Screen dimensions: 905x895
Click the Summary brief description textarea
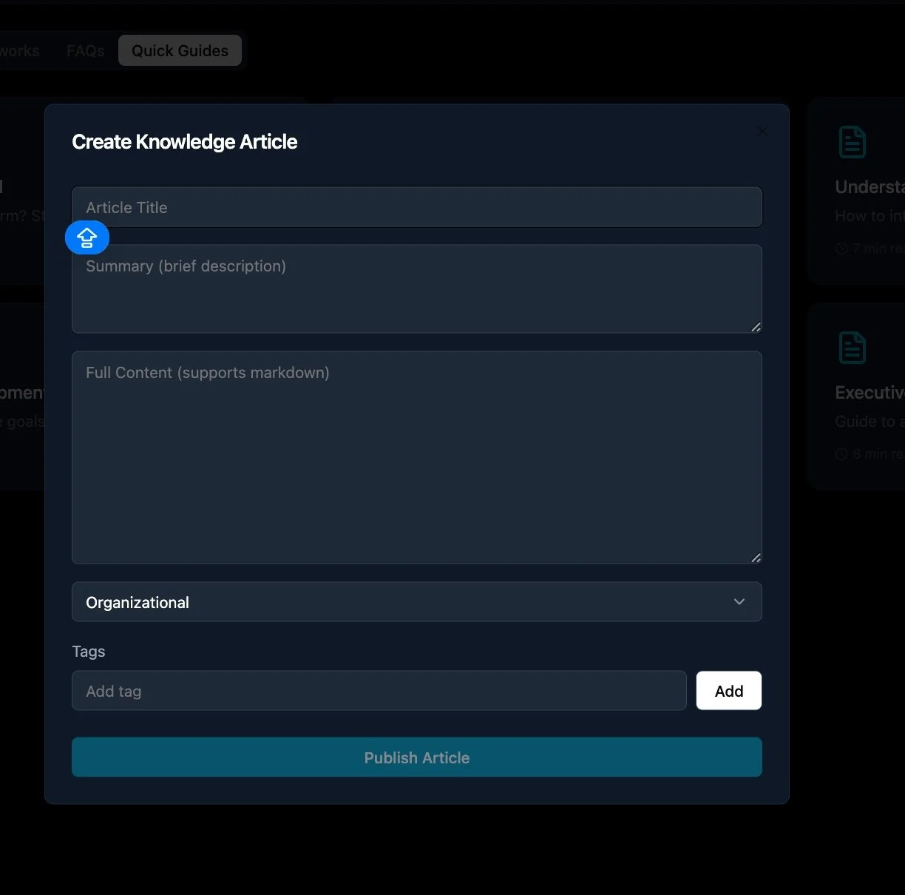(416, 288)
